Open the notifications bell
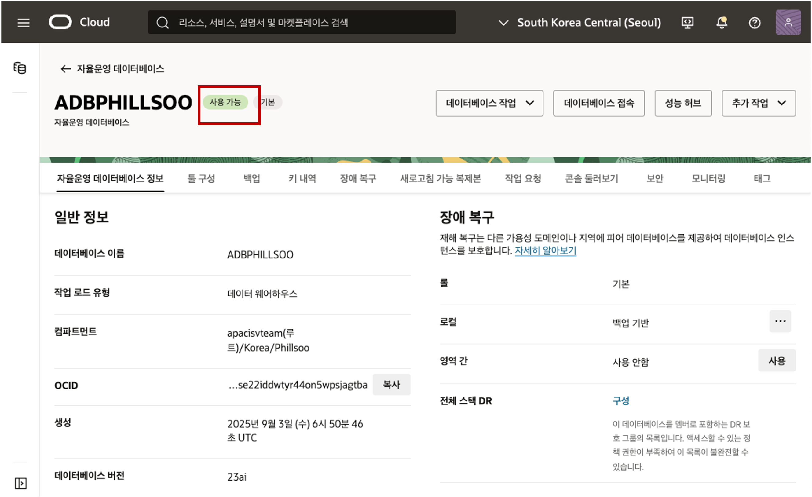The height and width of the screenshot is (497, 812). coord(722,23)
